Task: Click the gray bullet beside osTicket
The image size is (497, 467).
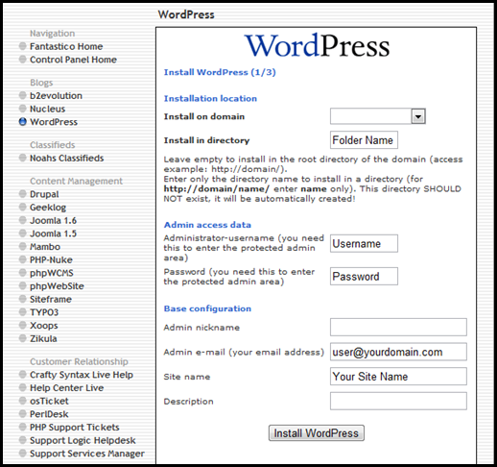Action: pos(23,401)
